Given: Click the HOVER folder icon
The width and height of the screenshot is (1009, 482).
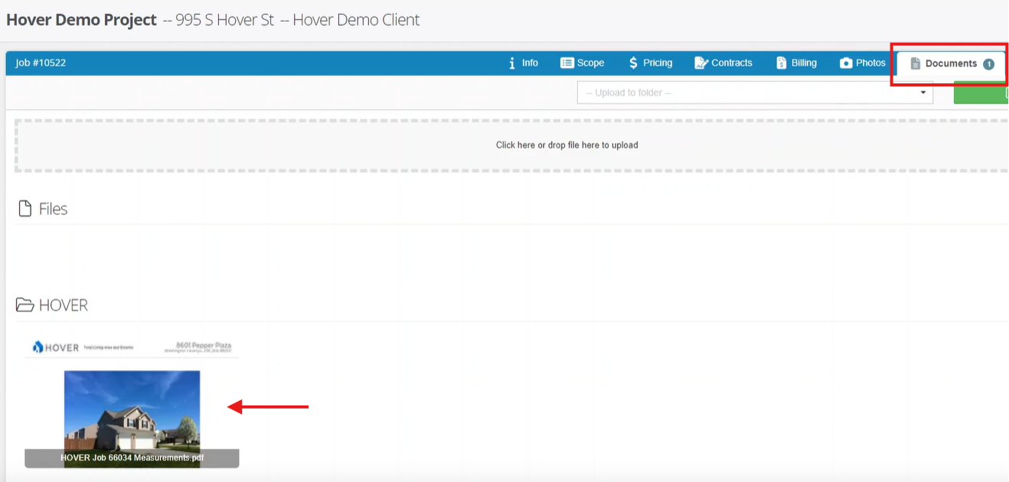Looking at the screenshot, I should click(25, 305).
